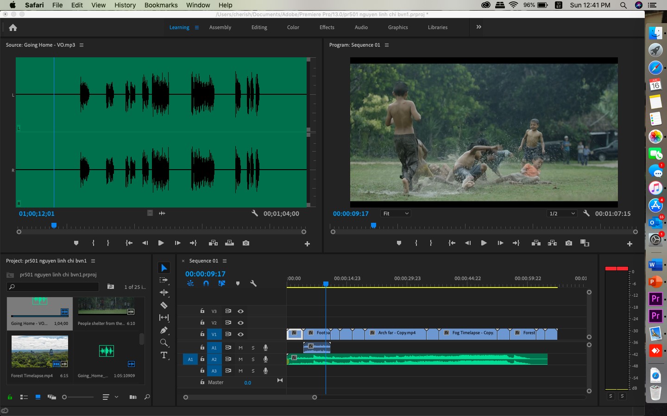Toggle Linked Selection in timeline
The height and width of the screenshot is (416, 667).
(x=222, y=283)
